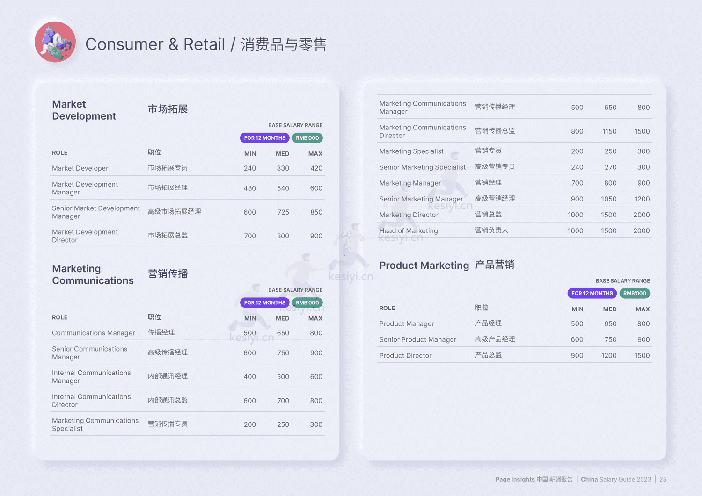Viewport: 702px width, 496px height.
Task: Click the '营销负责人' job title text
Action: tap(491, 230)
